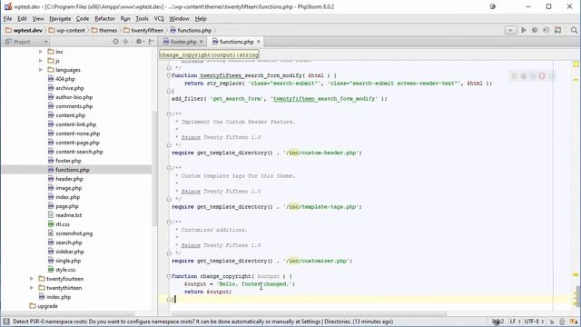Click the yellow inspection status indicator
Image resolution: width=581 pixels, height=327 pixels.
(x=576, y=64)
